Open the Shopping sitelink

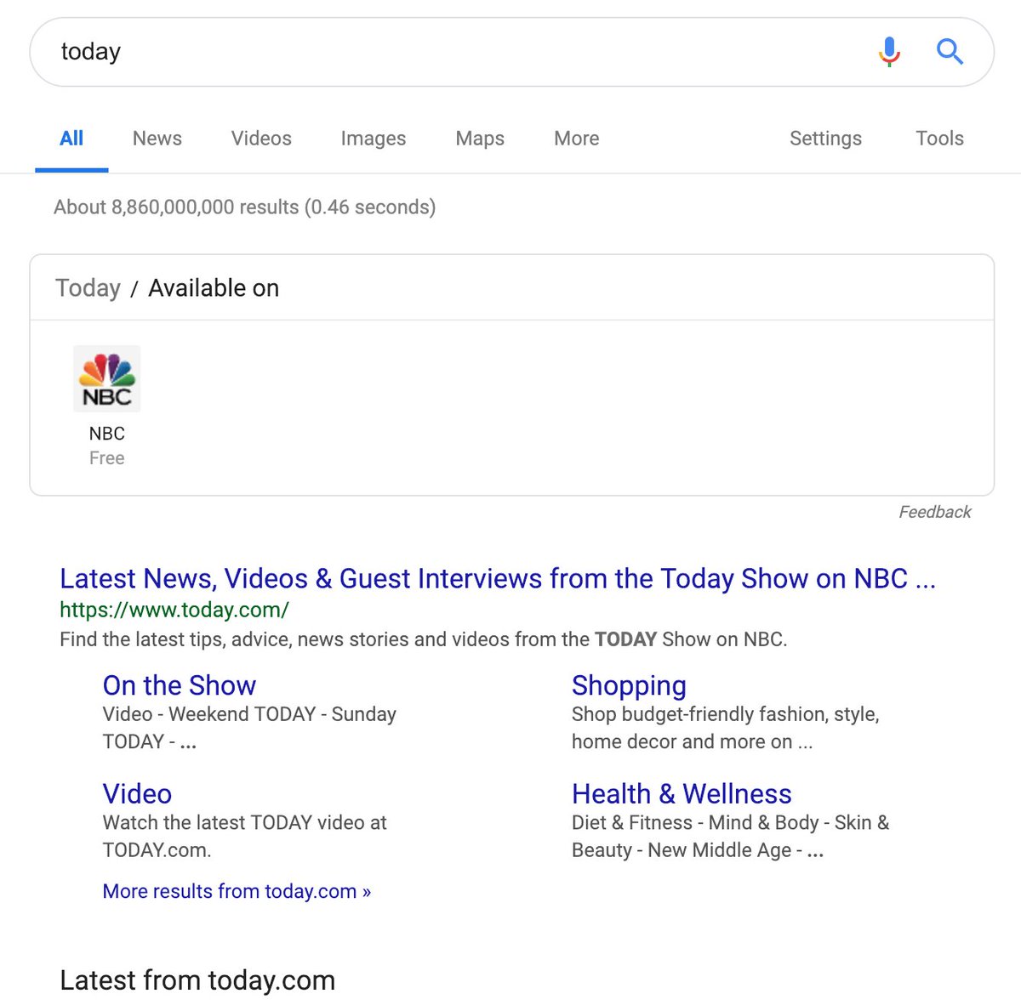click(x=629, y=685)
